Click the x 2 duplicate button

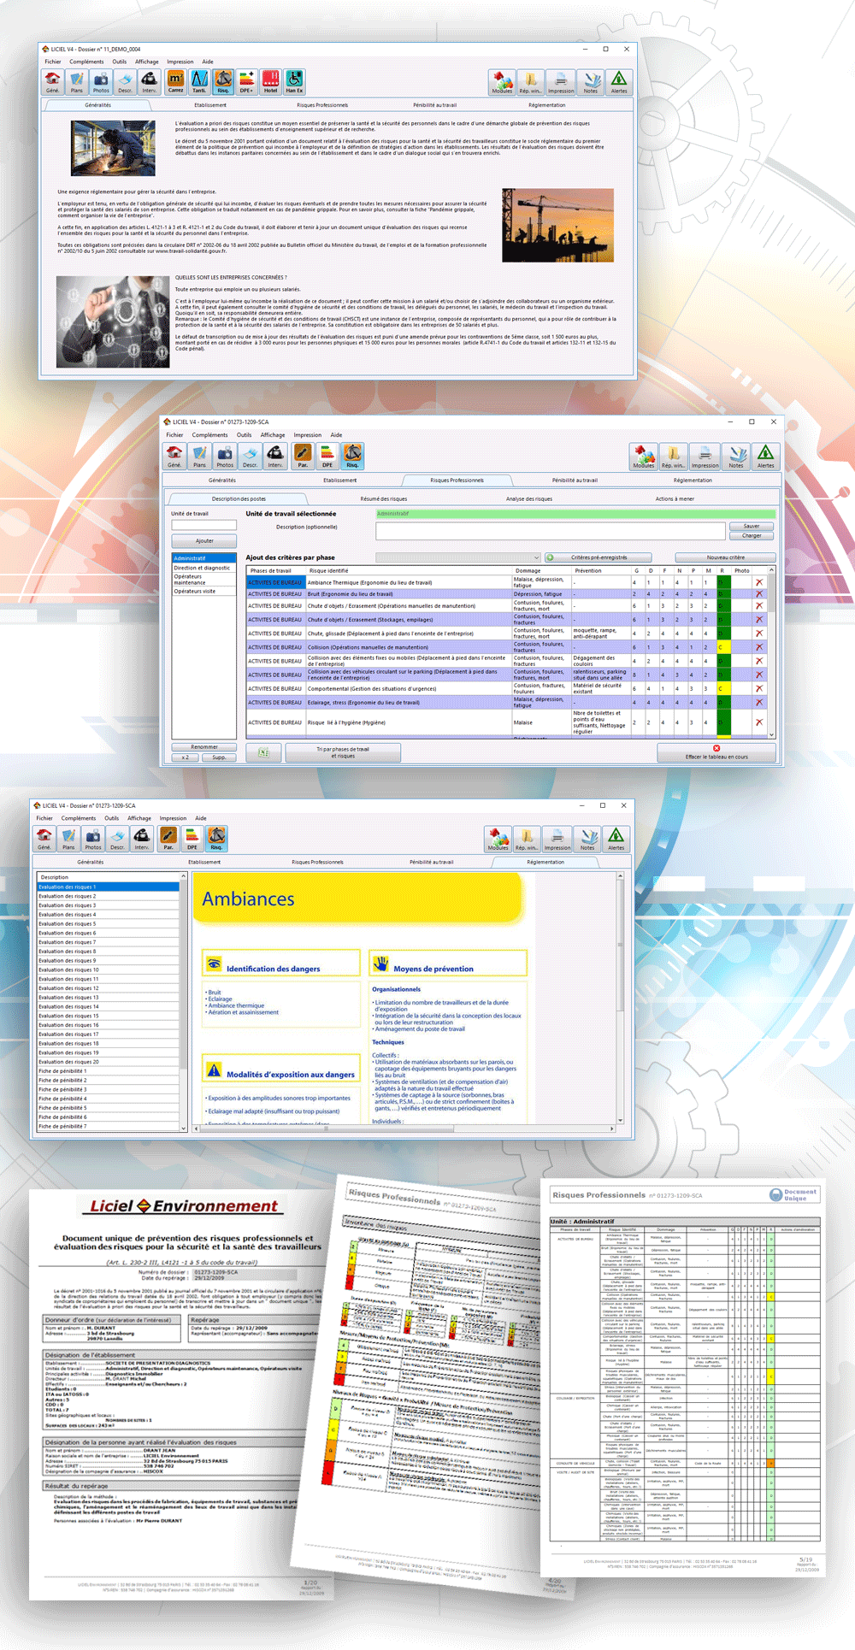pyautogui.click(x=186, y=757)
